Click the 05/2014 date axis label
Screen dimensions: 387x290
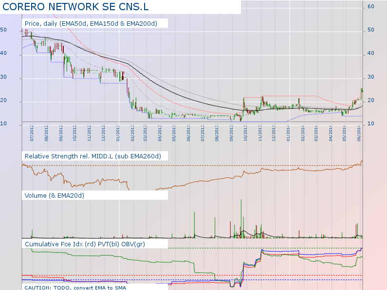pyautogui.click(x=345, y=133)
